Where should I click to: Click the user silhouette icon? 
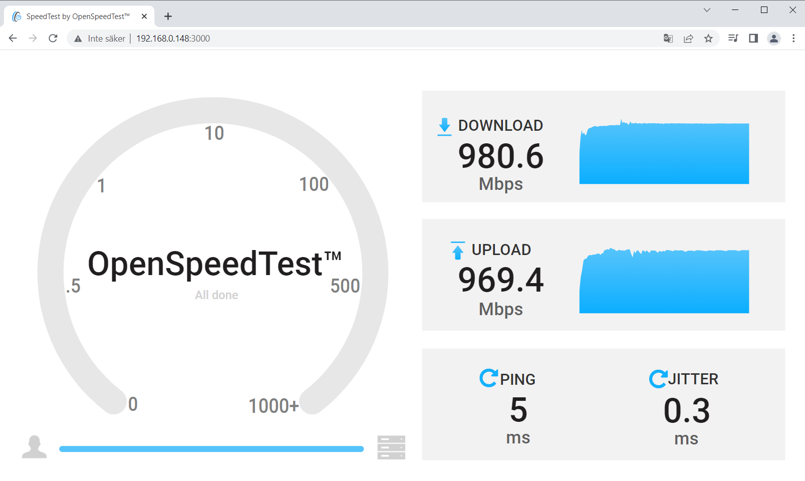pyautogui.click(x=34, y=447)
